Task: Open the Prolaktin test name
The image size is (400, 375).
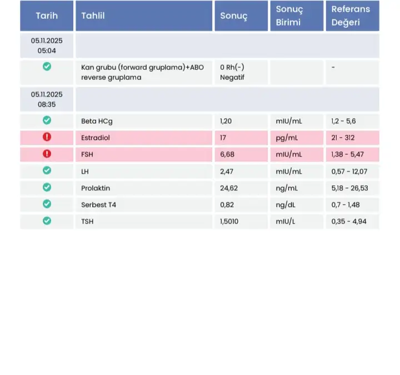Action: pos(96,188)
